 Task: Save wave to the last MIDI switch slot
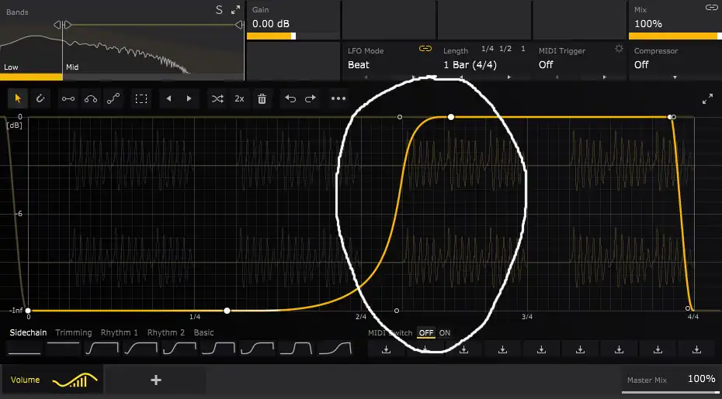pos(696,350)
